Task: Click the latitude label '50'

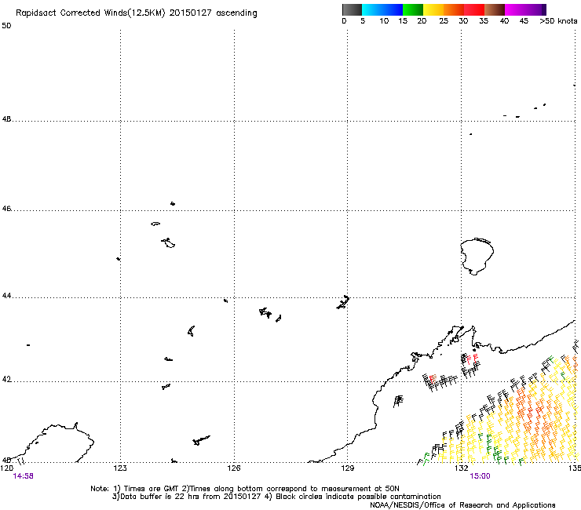Action: point(6,26)
